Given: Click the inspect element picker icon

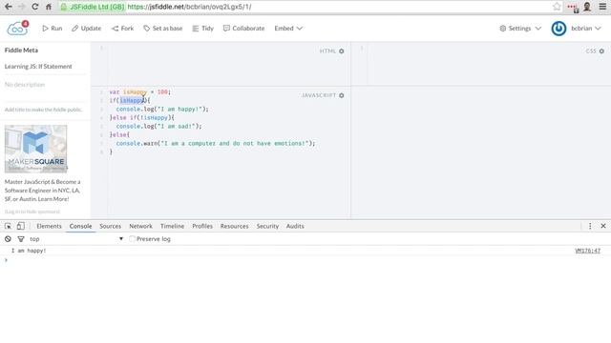Looking at the screenshot, I should 8,226.
